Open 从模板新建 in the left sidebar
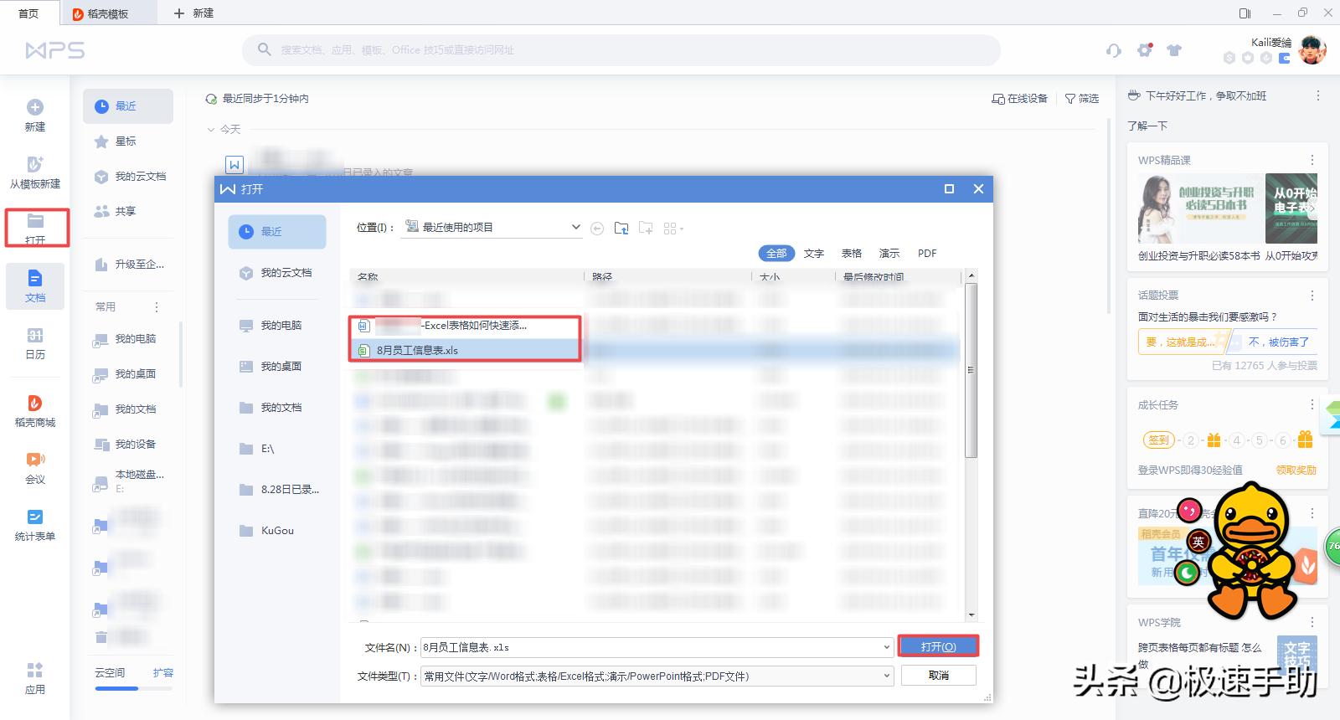This screenshot has width=1340, height=720. (35, 172)
